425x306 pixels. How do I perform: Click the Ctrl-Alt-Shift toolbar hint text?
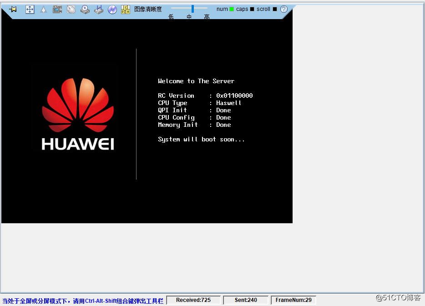pos(83,301)
